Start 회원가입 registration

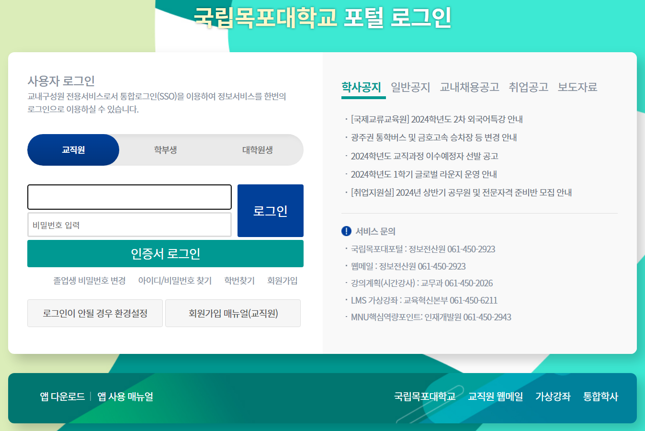coord(283,281)
